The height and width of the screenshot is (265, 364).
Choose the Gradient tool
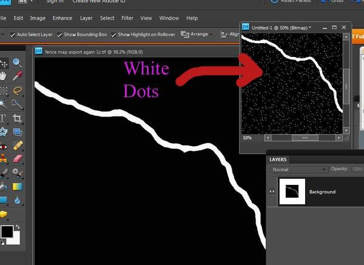pyautogui.click(x=18, y=187)
